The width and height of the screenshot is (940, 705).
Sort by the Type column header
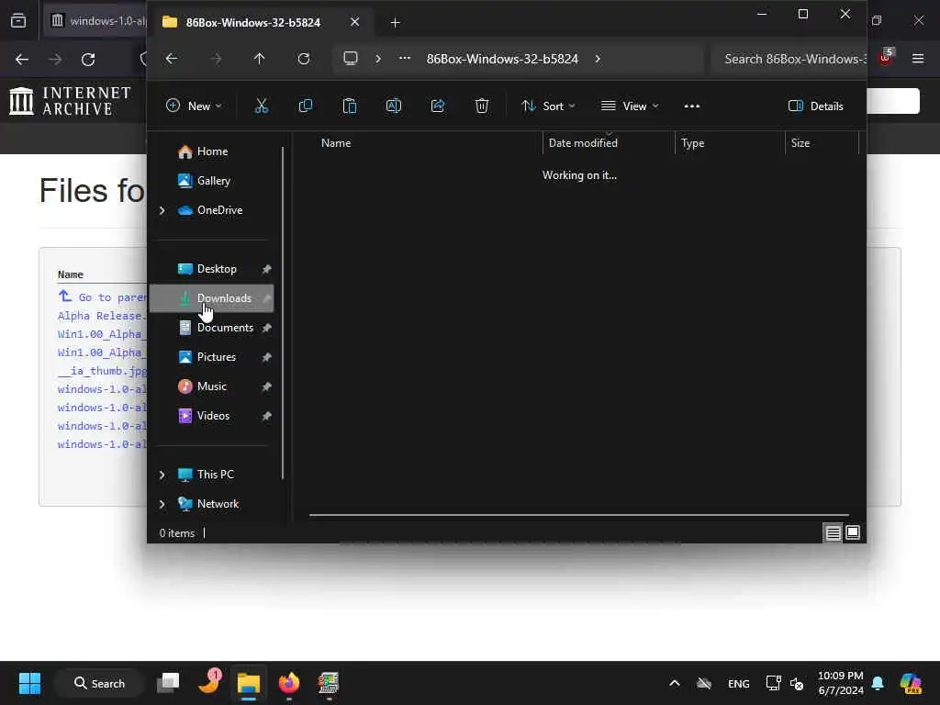(692, 143)
